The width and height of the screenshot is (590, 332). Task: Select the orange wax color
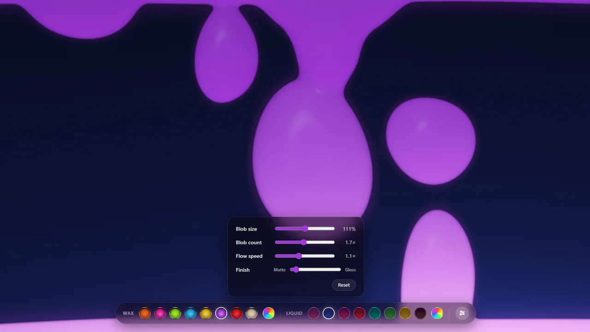[x=145, y=314]
